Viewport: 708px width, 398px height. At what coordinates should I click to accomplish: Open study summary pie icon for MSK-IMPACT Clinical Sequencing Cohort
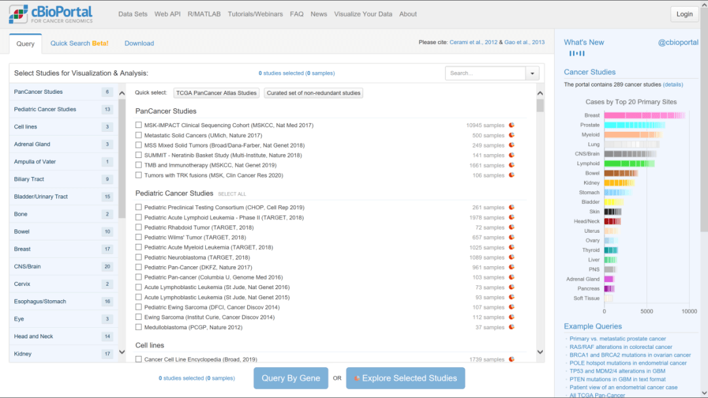click(x=511, y=125)
